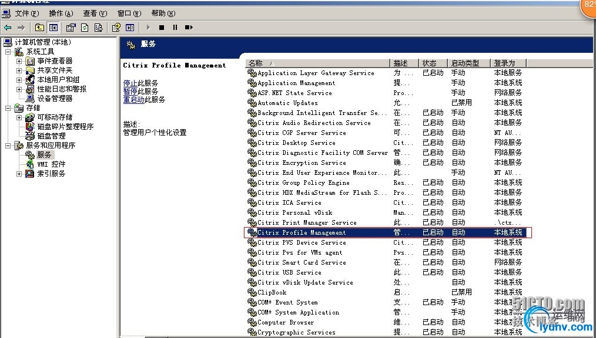Click the computer icon left of 文件 menu
The width and height of the screenshot is (596, 338).
pos(6,13)
